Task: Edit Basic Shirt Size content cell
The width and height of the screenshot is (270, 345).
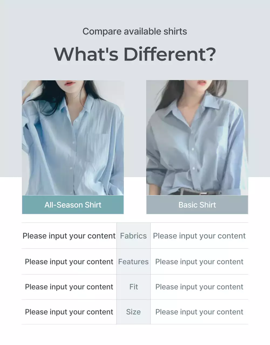Action: 199,312
